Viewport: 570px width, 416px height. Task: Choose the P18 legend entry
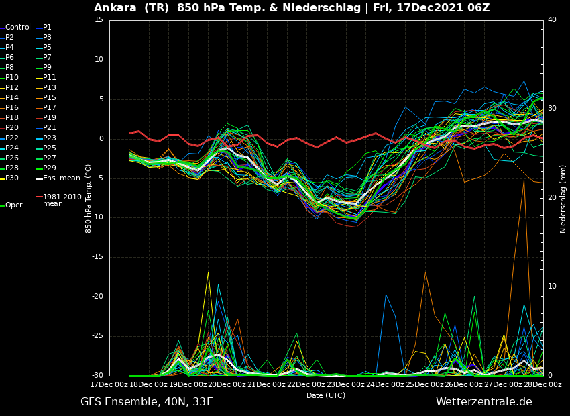9,118
